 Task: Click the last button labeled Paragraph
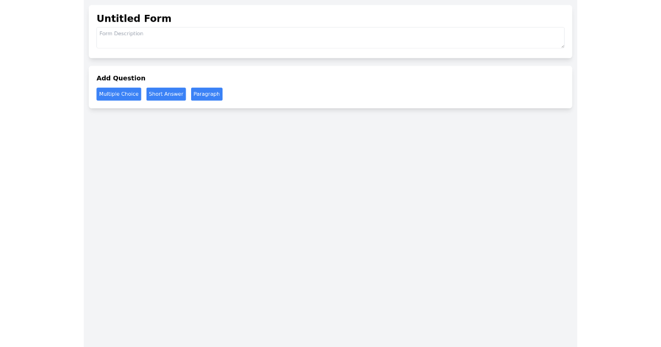tap(207, 94)
